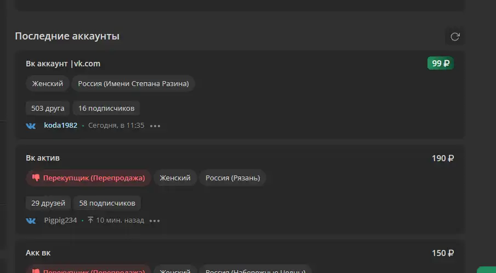The width and height of the screenshot is (496, 273).
Task: Open seller profile koda1982
Action: pos(61,126)
